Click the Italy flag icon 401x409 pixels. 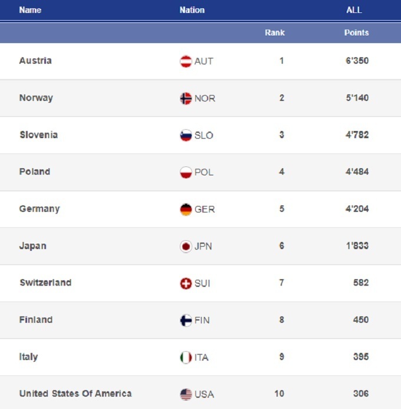click(186, 357)
